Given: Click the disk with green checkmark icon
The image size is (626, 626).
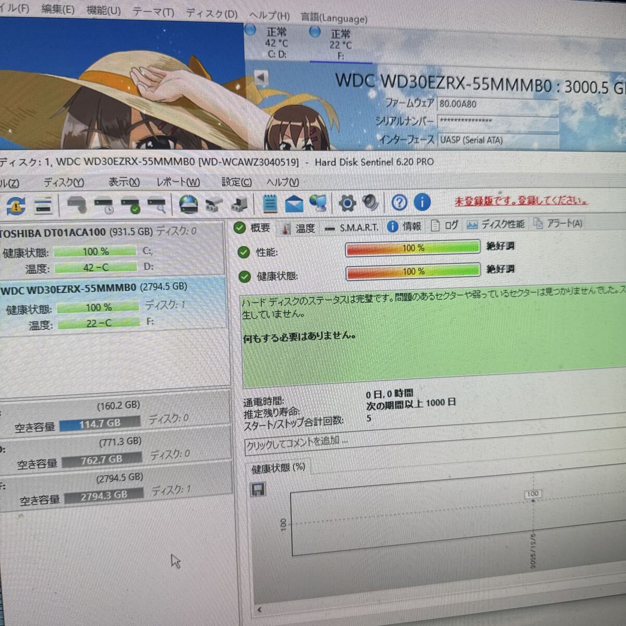Looking at the screenshot, I should 130,204.
